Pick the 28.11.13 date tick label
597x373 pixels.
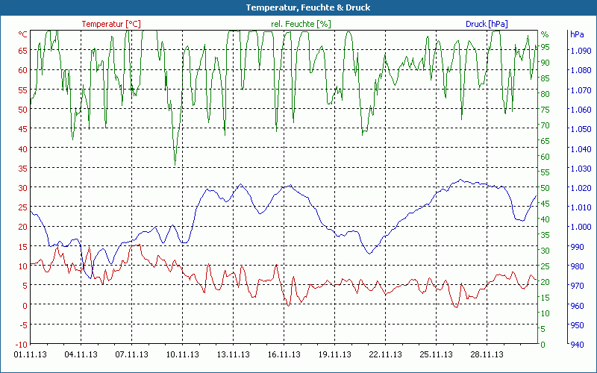487,355
